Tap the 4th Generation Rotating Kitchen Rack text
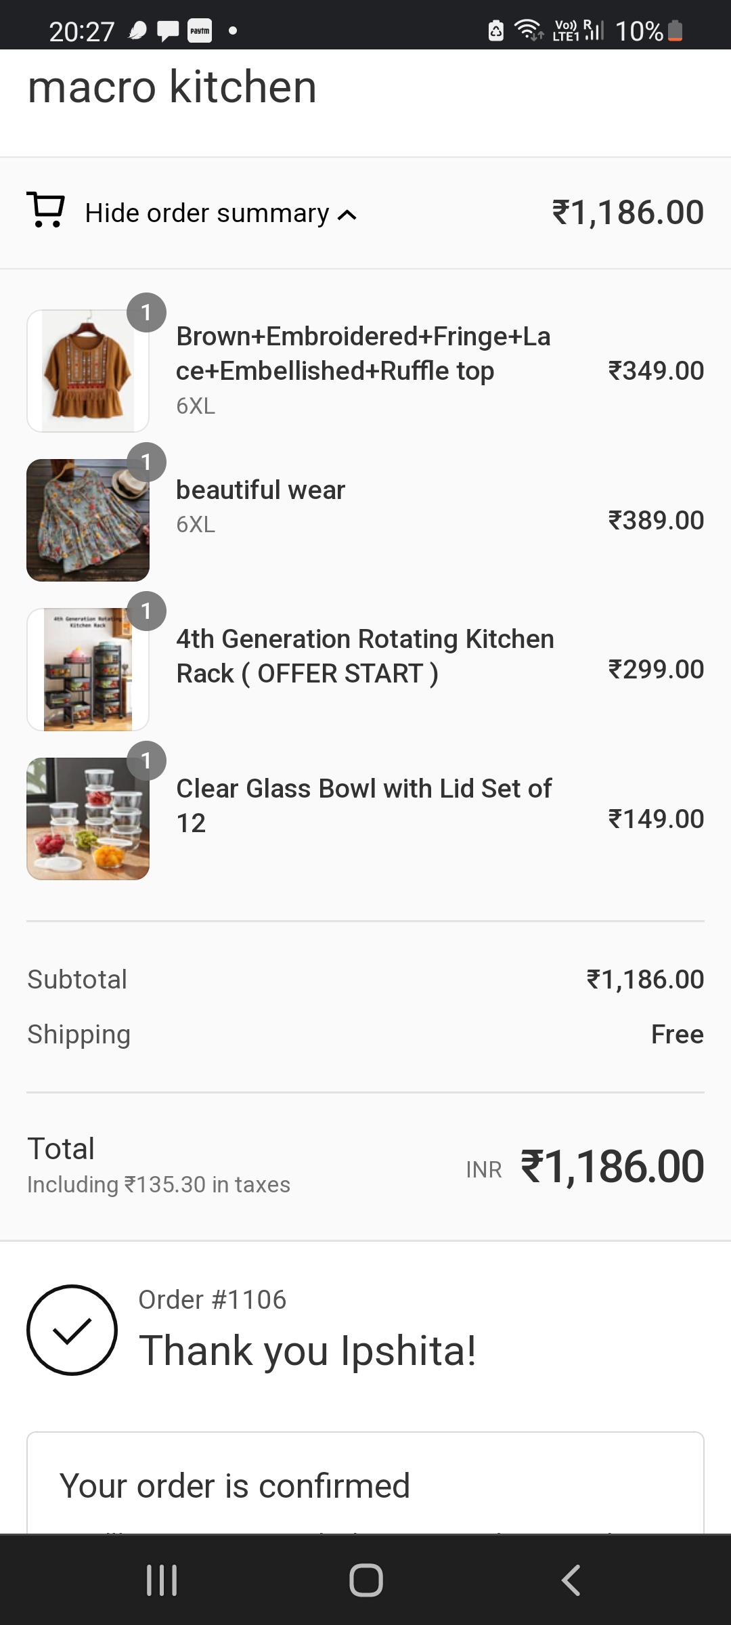The height and width of the screenshot is (1625, 731). tap(365, 656)
